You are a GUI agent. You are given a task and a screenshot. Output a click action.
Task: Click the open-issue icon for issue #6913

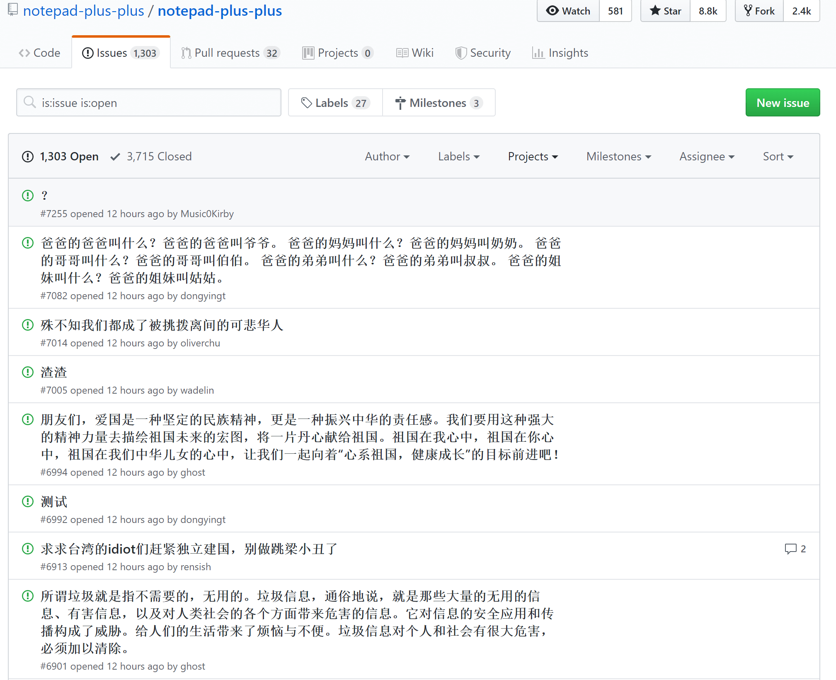coord(27,549)
